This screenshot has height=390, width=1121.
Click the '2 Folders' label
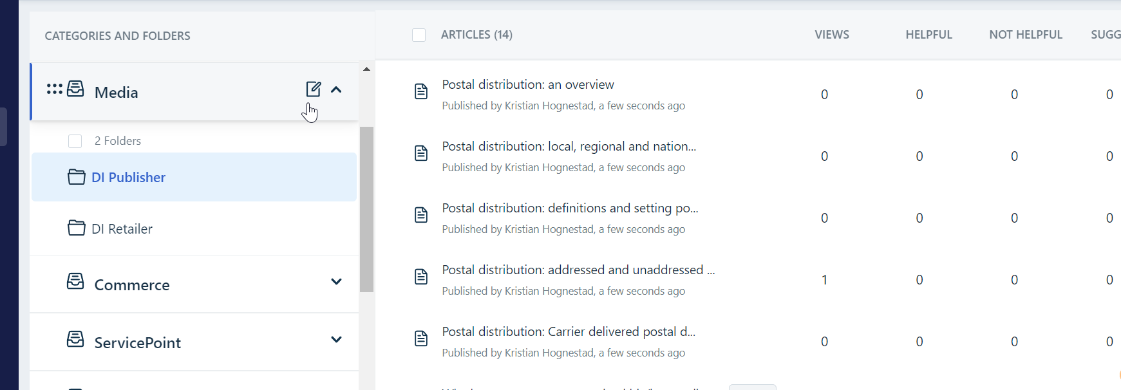(x=118, y=141)
